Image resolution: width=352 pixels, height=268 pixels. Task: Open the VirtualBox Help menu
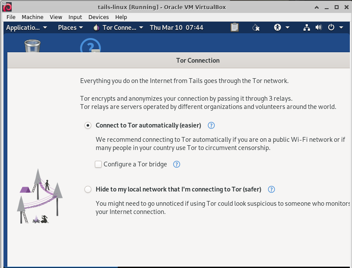(x=121, y=17)
